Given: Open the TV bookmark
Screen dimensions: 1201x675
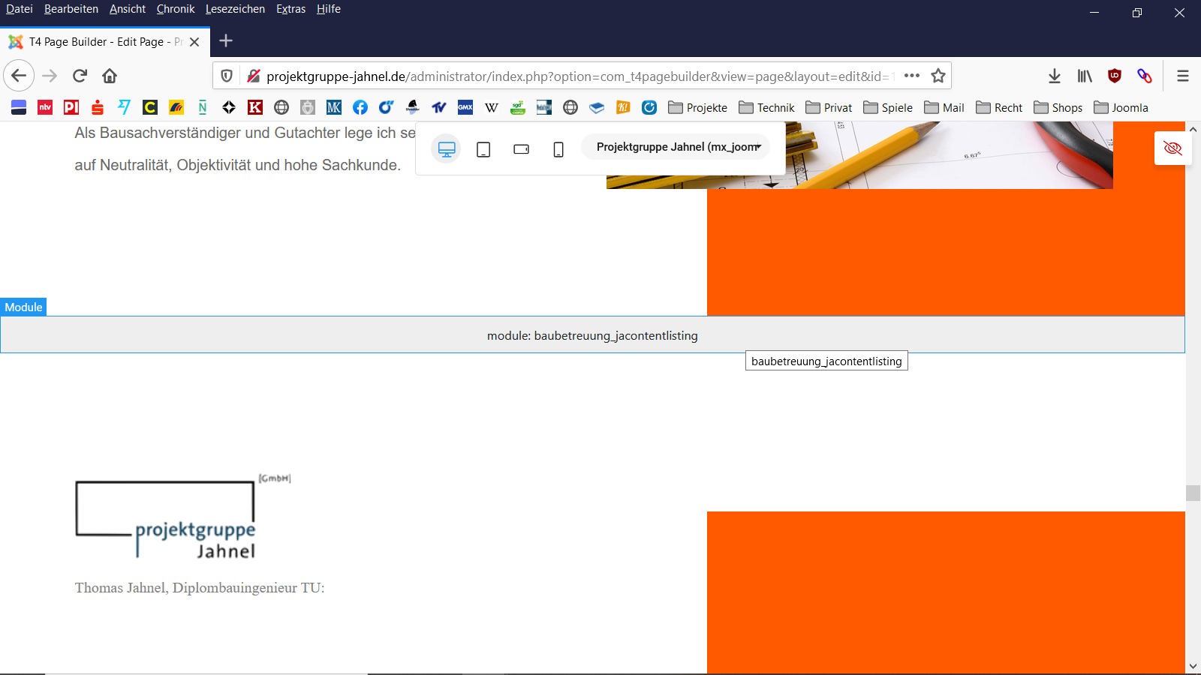Looking at the screenshot, I should 439,107.
